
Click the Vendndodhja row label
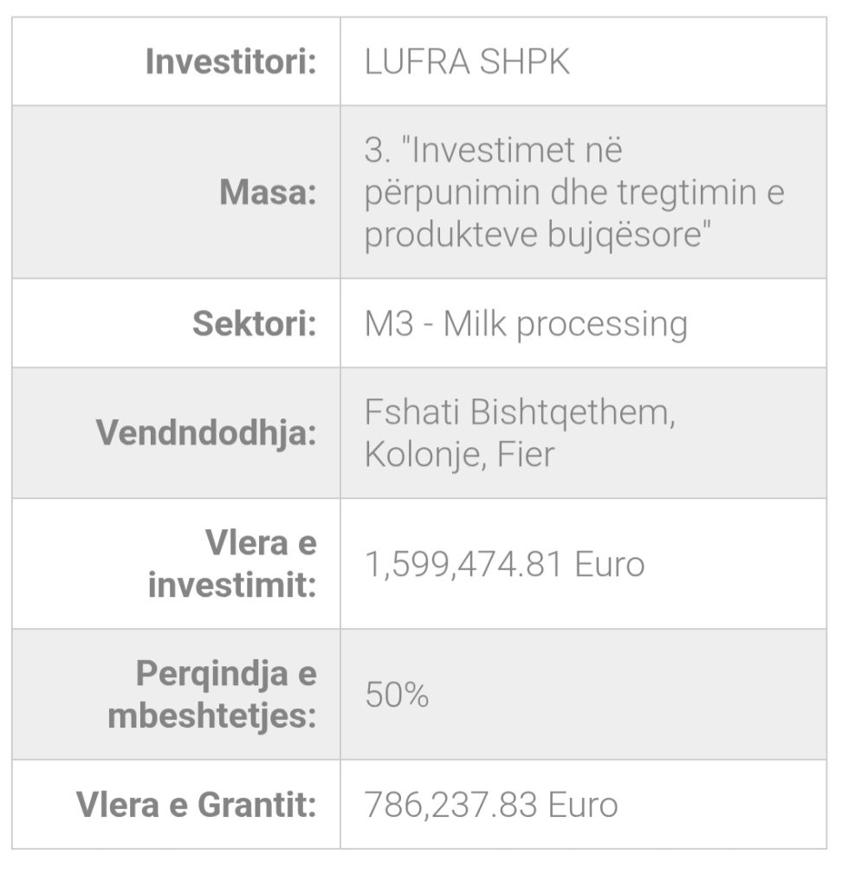pyautogui.click(x=206, y=432)
